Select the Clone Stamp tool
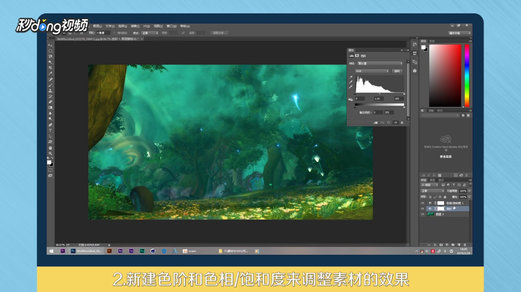Screen dimensions: 521x292 [50, 91]
